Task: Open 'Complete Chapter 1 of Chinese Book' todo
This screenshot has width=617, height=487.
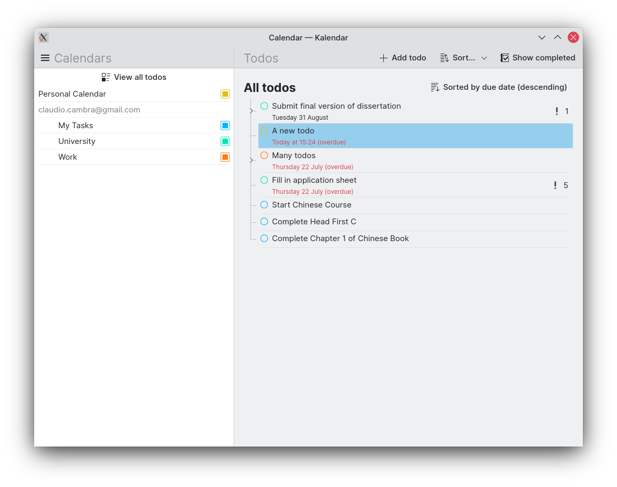Action: [415, 239]
